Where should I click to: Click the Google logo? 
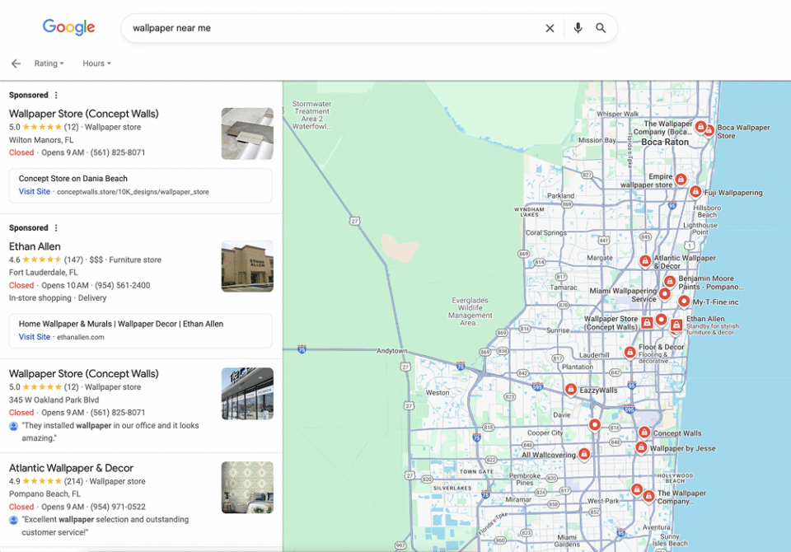(x=68, y=27)
